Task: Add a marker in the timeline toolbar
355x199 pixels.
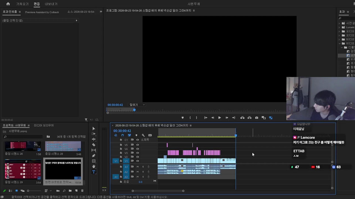Action: (136, 135)
